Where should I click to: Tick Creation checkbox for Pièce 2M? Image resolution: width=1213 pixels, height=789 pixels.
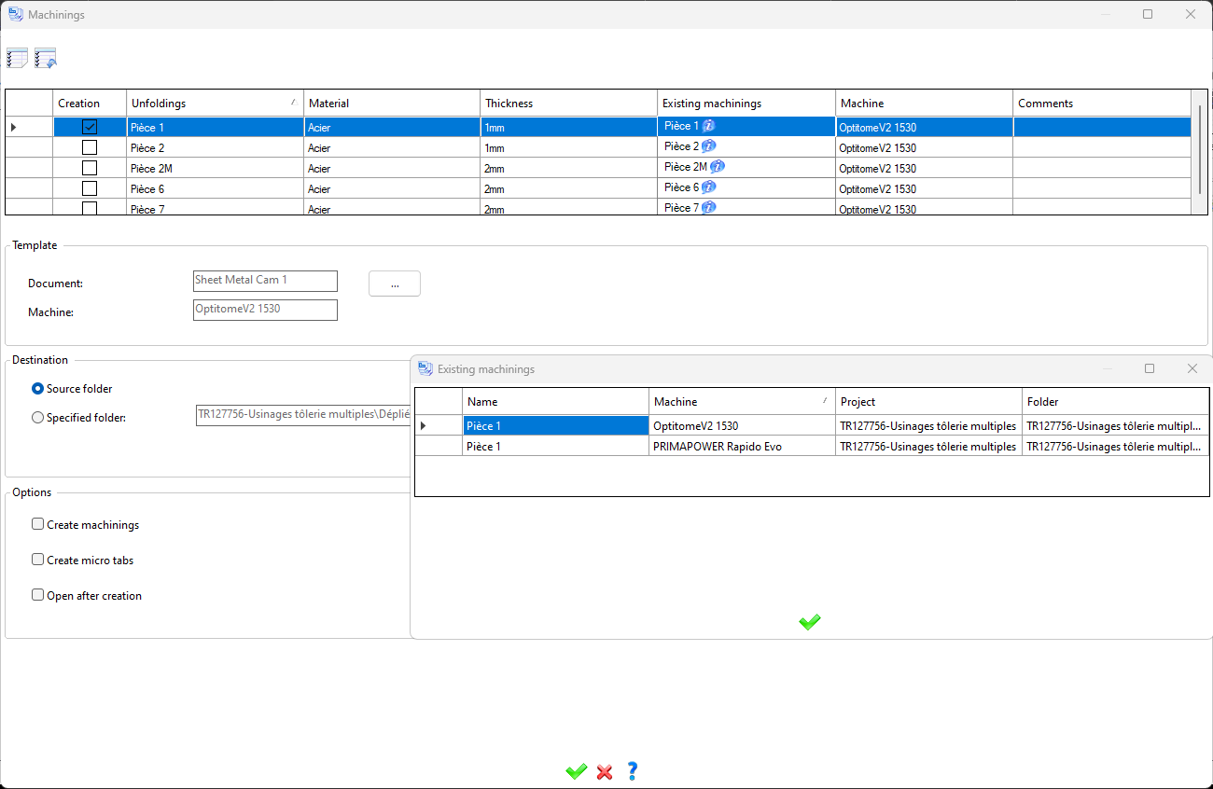(90, 168)
